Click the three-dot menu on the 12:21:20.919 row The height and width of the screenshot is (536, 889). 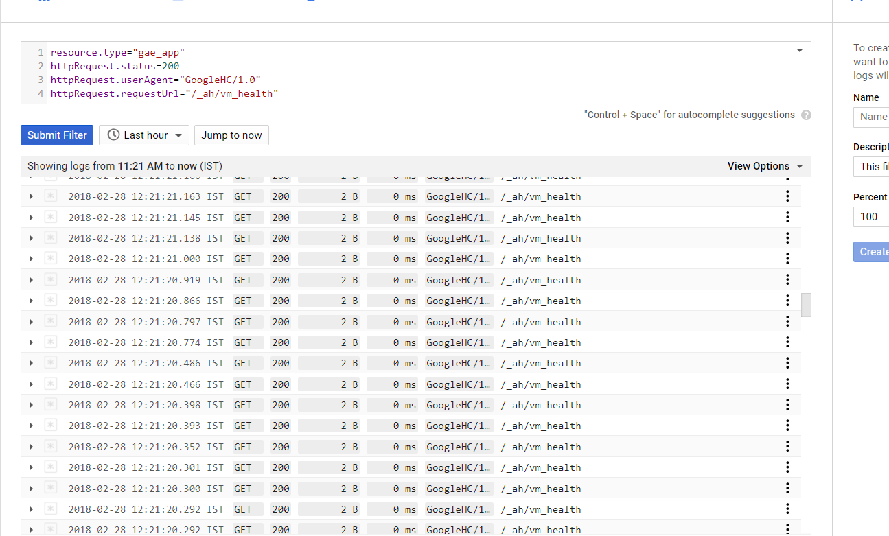coord(787,279)
